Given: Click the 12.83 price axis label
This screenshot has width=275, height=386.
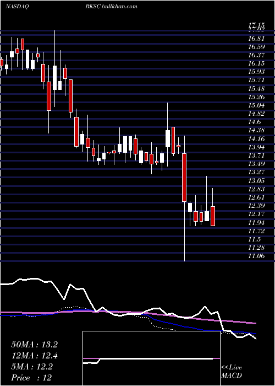Looking at the screenshot, I should (x=256, y=189).
